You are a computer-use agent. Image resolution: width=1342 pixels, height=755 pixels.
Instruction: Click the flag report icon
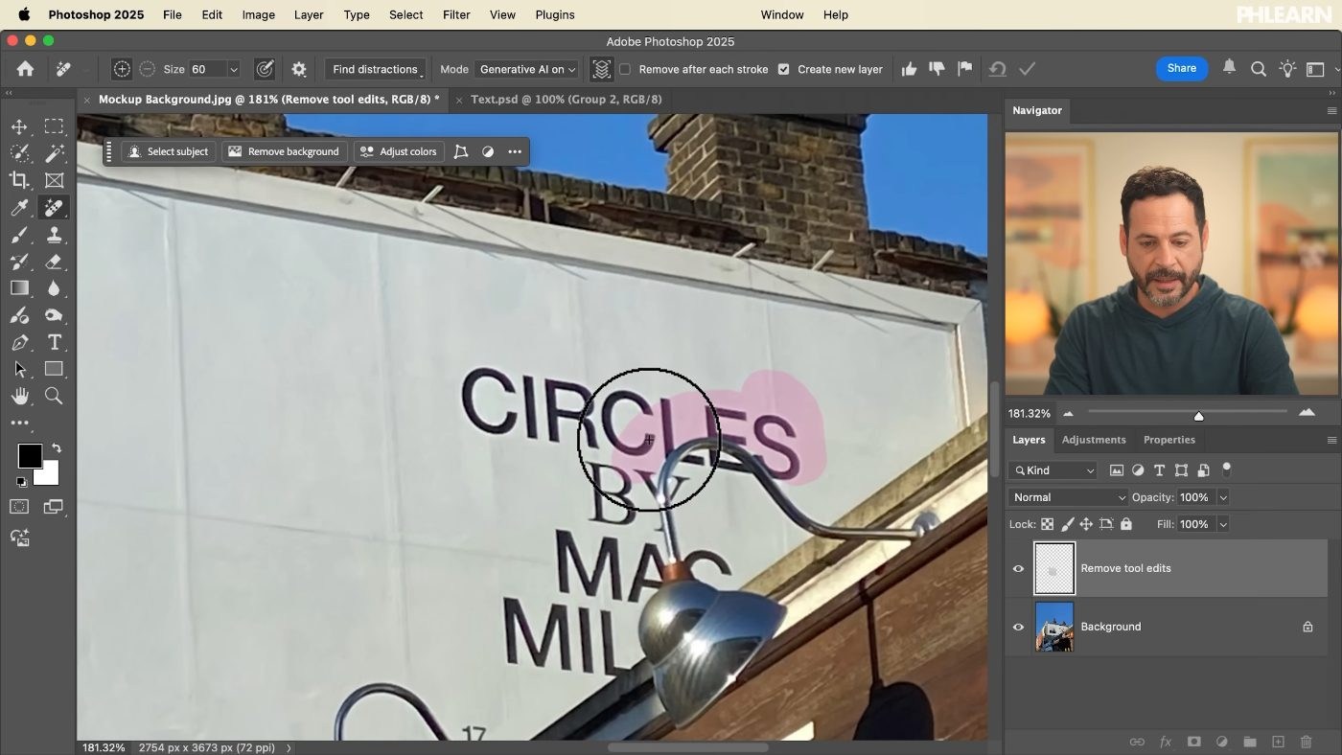point(965,69)
